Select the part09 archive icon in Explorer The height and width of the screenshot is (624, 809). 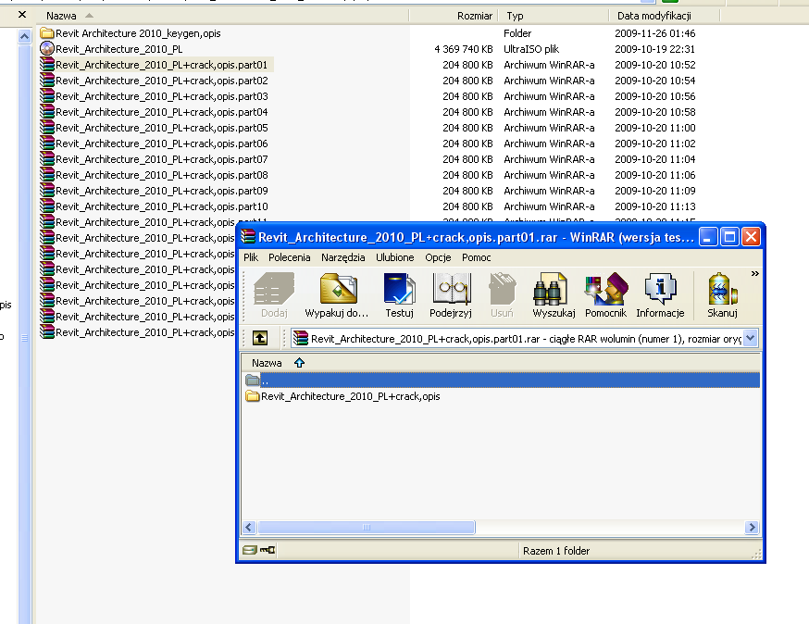47,191
